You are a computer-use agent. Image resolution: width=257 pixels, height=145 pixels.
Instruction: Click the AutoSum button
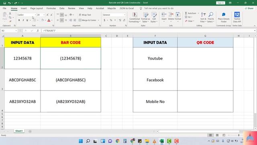pos(190,13)
